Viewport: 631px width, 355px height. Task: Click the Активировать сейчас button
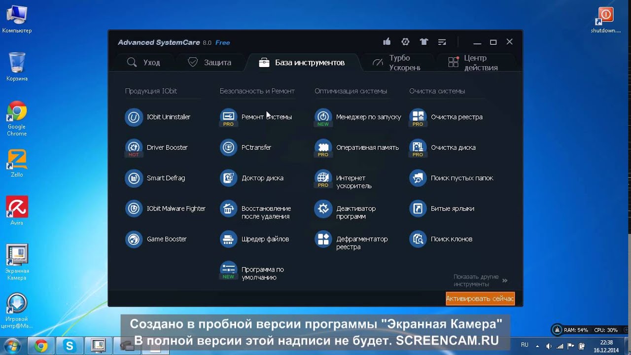tap(480, 299)
